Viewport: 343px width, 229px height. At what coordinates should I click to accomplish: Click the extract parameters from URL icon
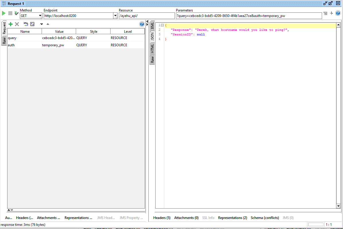click(26, 24)
